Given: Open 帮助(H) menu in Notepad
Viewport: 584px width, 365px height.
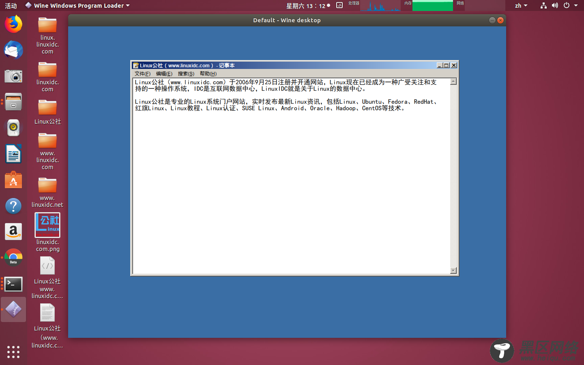Looking at the screenshot, I should click(x=208, y=74).
